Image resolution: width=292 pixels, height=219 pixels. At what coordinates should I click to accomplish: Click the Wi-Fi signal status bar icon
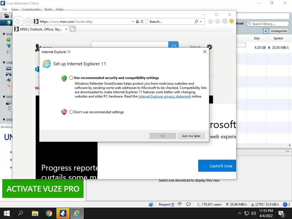pyautogui.click(x=180, y=204)
